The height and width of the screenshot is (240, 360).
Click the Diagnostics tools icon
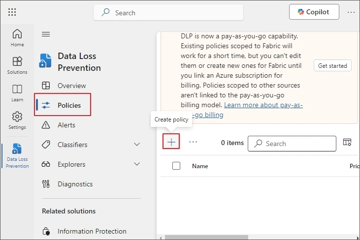point(46,184)
